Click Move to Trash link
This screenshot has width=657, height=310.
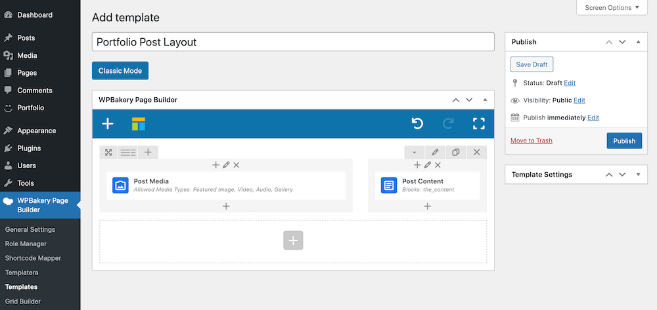tap(532, 141)
